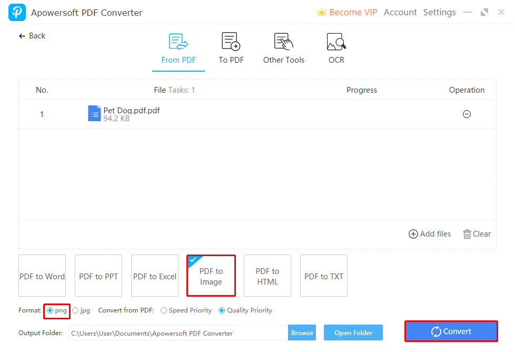Screen dimensions: 515x352
Task: Switch to the To PDF tool icon
Action: tap(231, 47)
